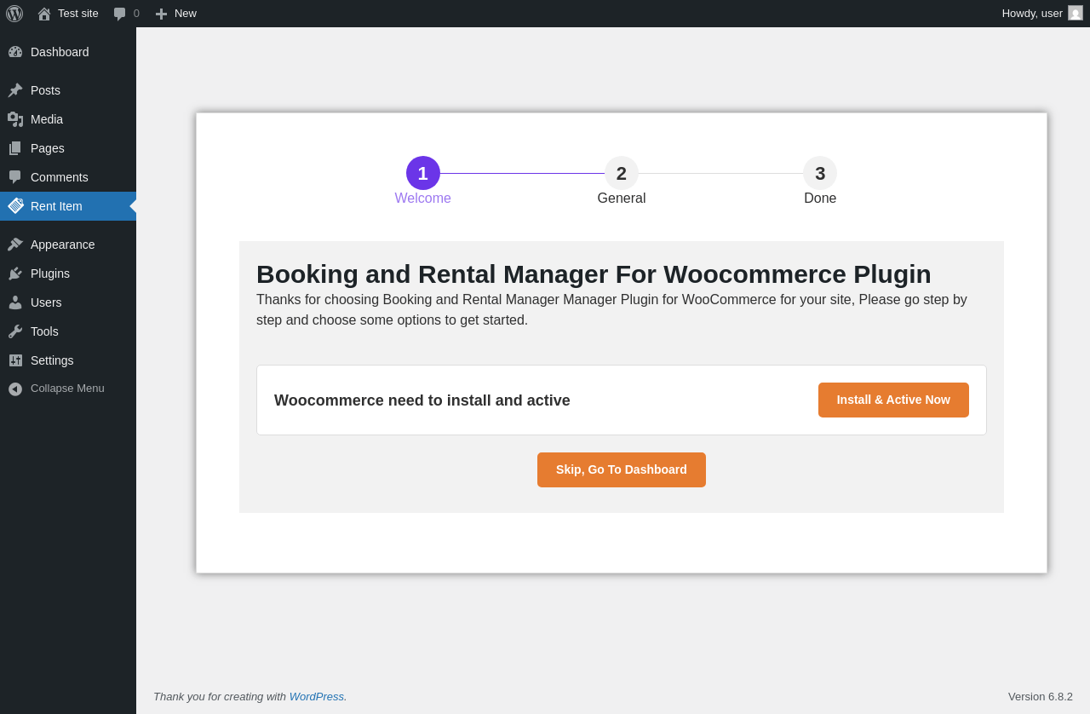The image size is (1090, 714).
Task: Click the Posts pushpin icon
Action: [x=15, y=90]
